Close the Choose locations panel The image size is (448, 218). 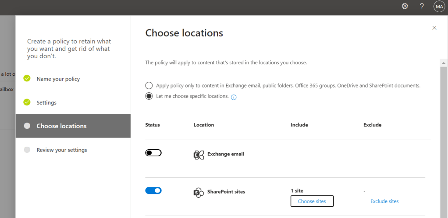coord(434,28)
